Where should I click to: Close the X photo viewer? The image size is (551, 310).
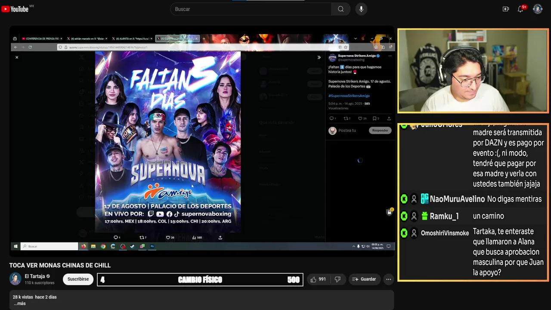17,57
